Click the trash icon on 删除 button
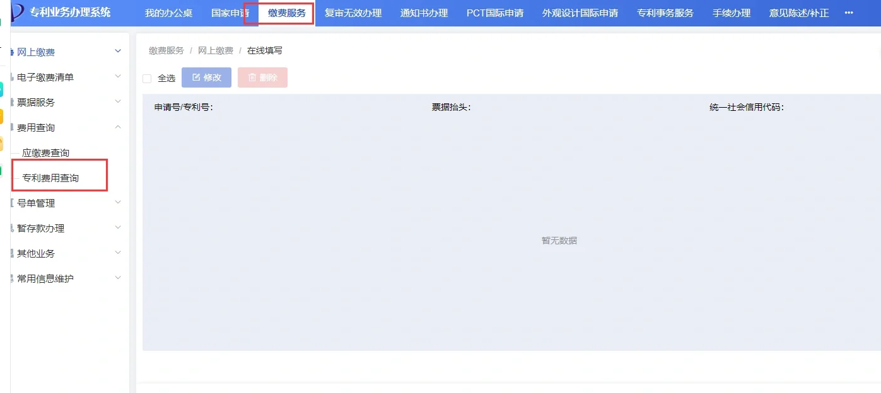 point(252,77)
